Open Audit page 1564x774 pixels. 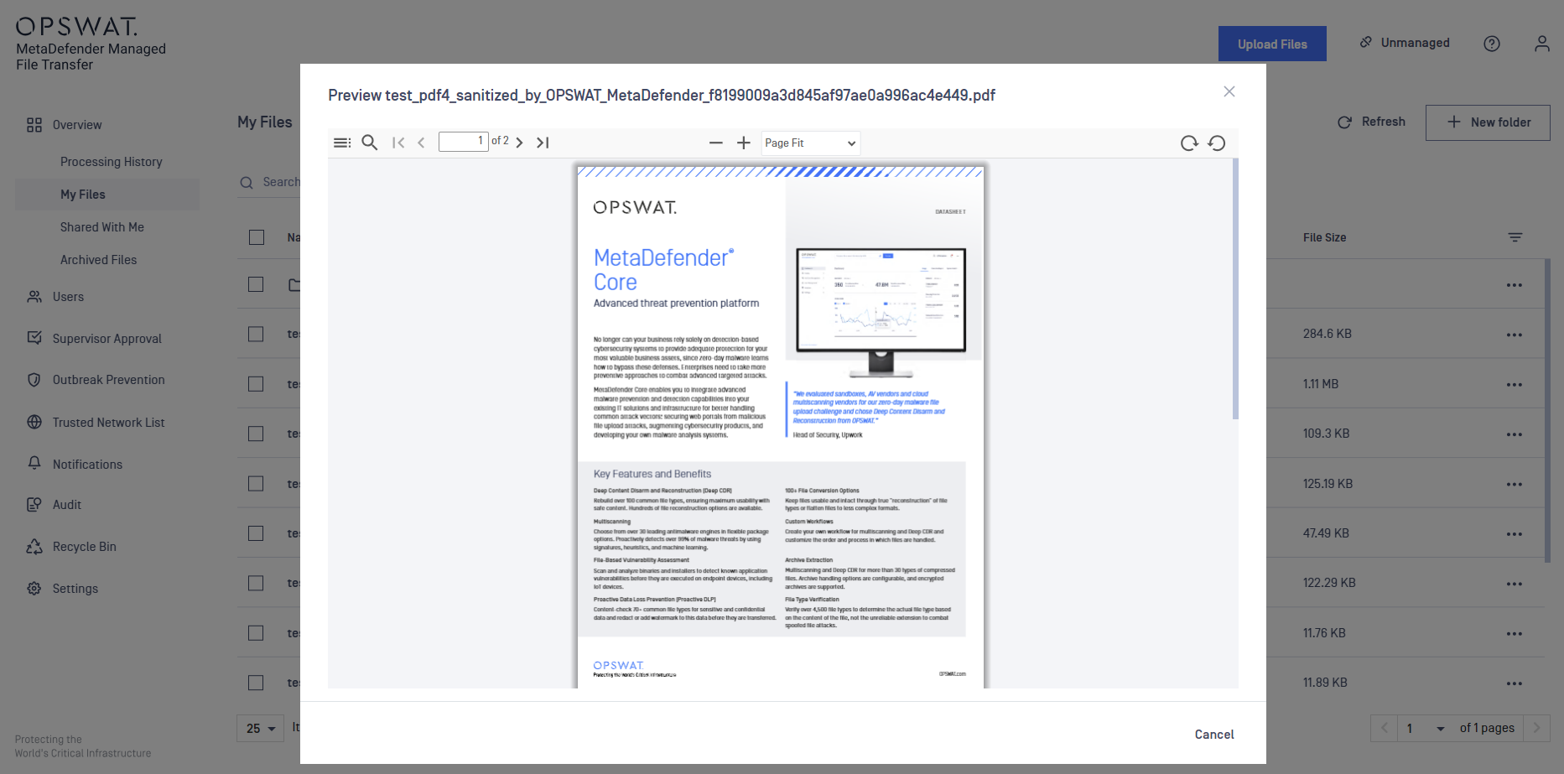pos(67,505)
